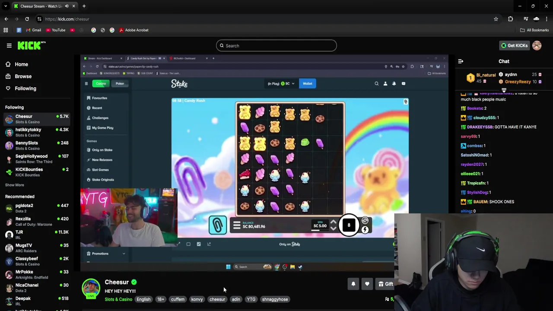This screenshot has height=311, width=553.
Task: Expand Show more under Following
Action: [14, 185]
